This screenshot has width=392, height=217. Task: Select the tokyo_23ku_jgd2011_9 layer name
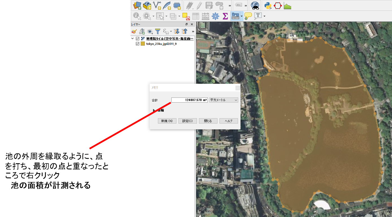[x=161, y=44]
